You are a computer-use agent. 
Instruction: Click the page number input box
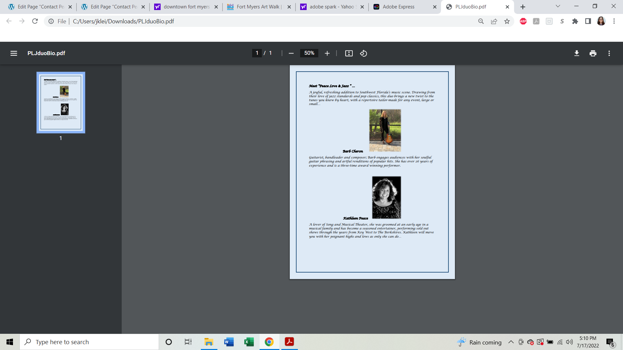(x=257, y=53)
